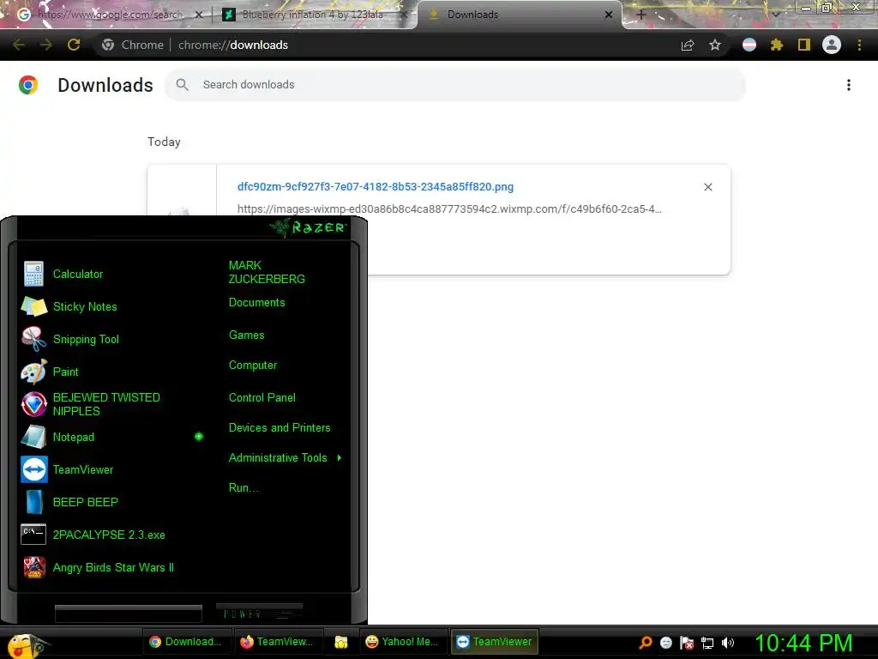
Task: Launch Angry Birds Star Wars II
Action: 112,567
